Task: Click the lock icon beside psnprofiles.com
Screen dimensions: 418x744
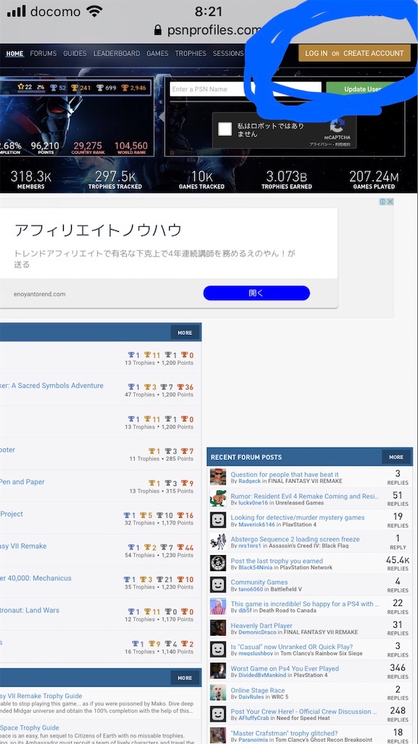Action: pyautogui.click(x=157, y=31)
